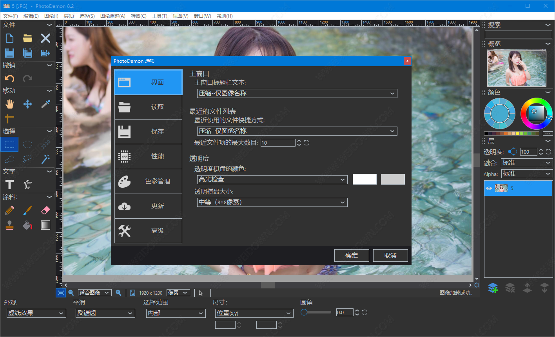Select the Line selection tool
The image size is (555, 337).
[45, 144]
